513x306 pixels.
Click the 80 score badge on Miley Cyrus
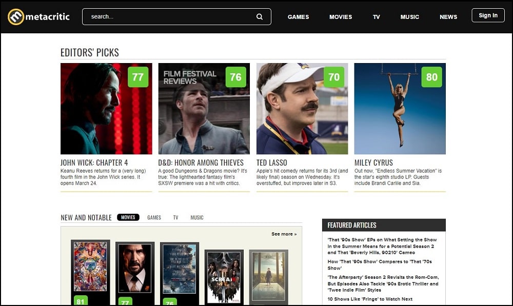tap(431, 77)
